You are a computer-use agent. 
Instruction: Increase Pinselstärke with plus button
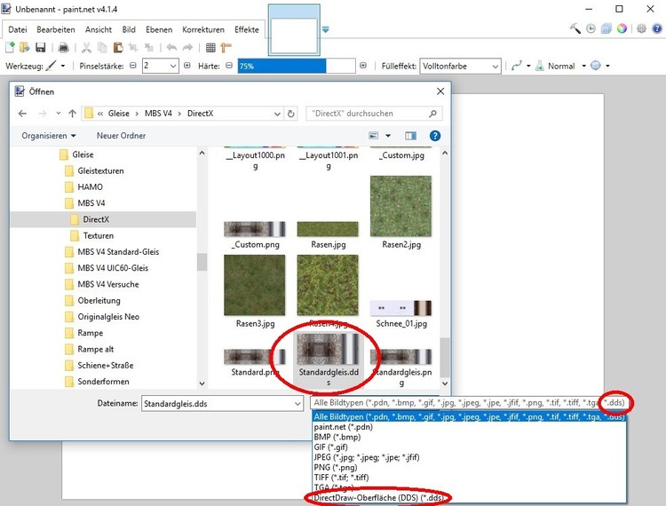(186, 66)
